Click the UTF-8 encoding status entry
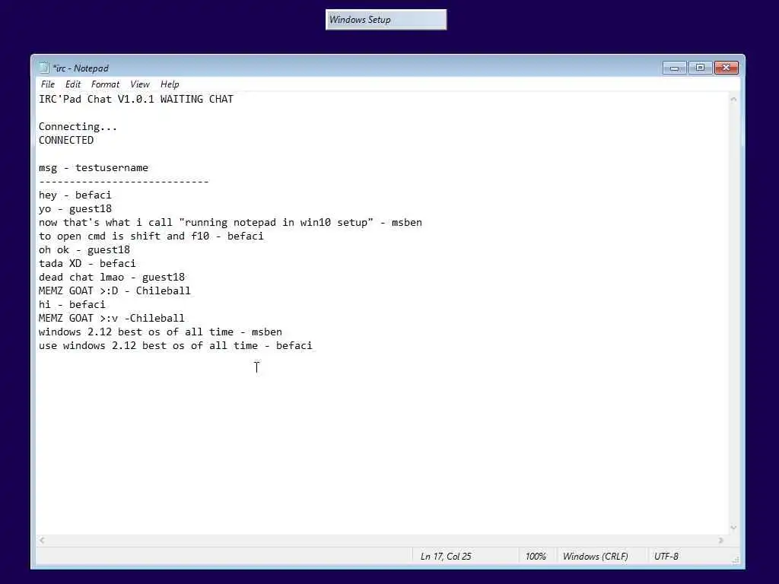Image resolution: width=779 pixels, height=584 pixels. pos(666,556)
